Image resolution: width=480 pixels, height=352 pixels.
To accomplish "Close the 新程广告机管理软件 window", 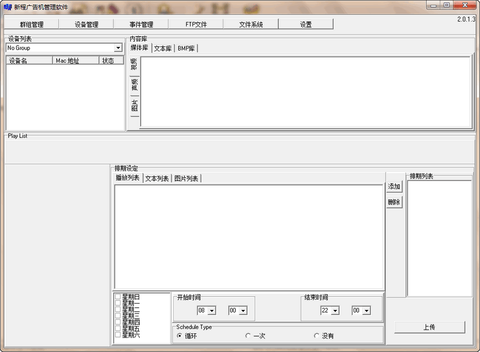I will pos(465,5).
